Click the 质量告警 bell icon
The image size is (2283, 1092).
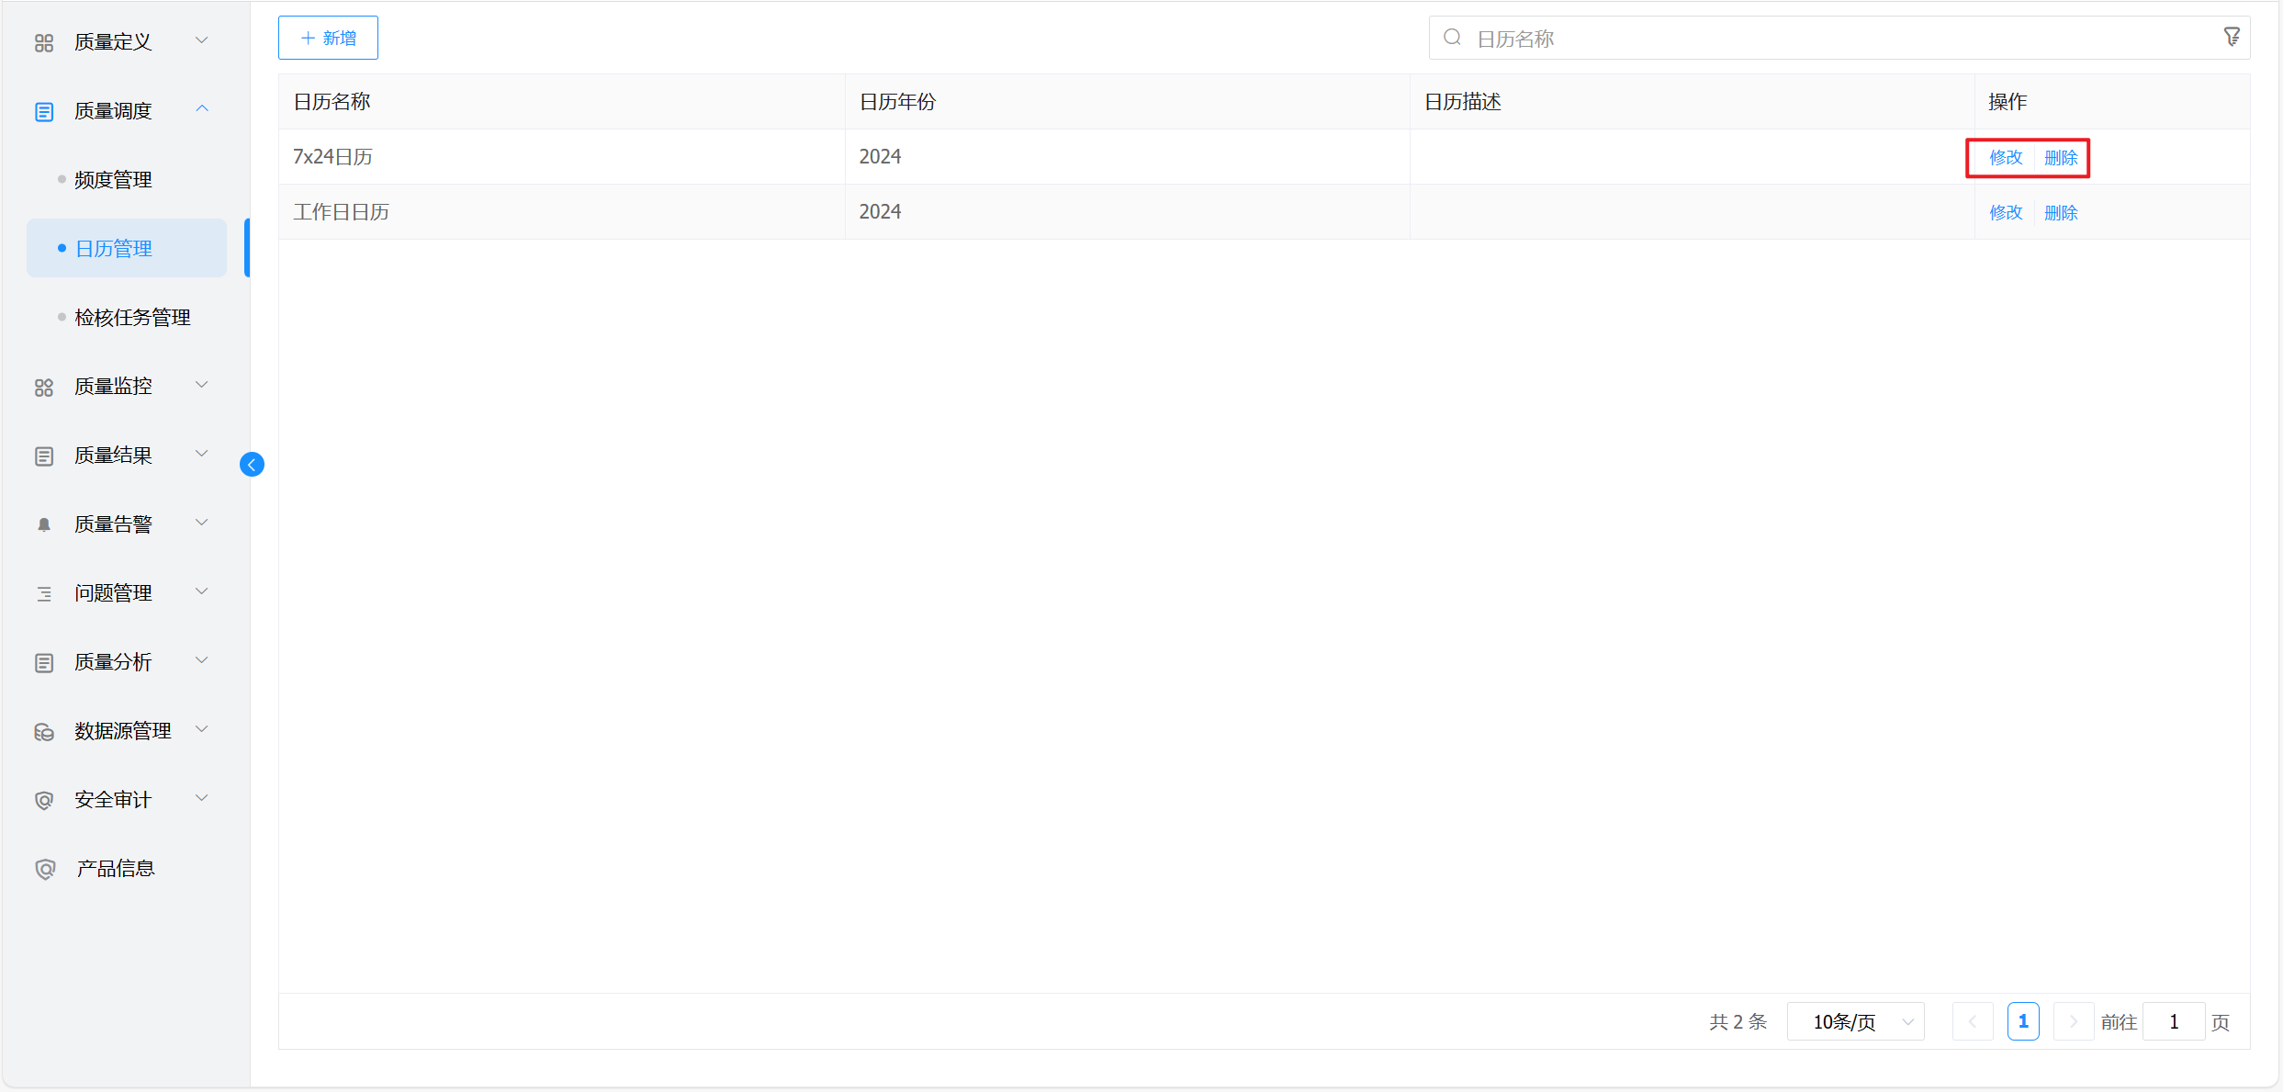click(44, 524)
